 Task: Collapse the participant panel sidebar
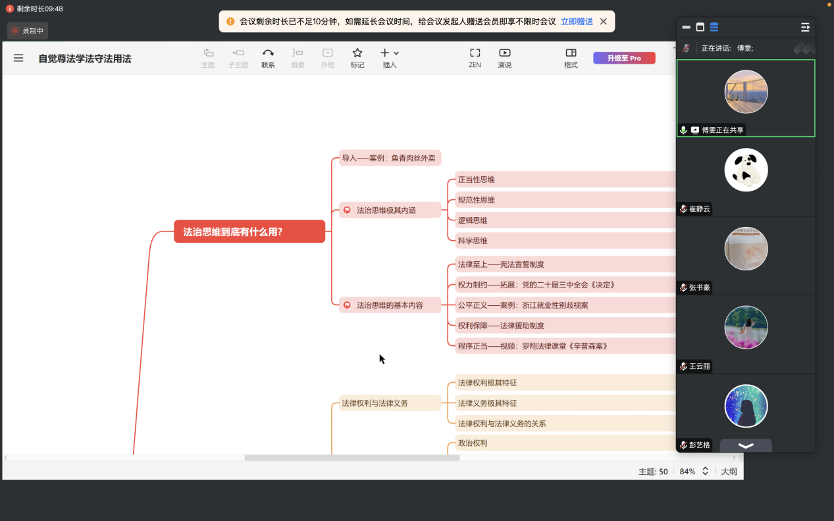pyautogui.click(x=805, y=27)
